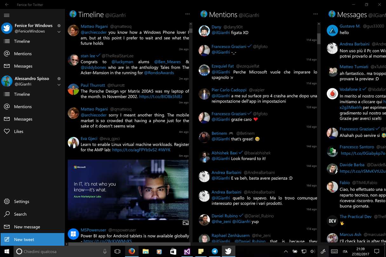Click stan lee's profile avatar
Image resolution: width=386 pixels, height=257 pixels.
pos(73,60)
